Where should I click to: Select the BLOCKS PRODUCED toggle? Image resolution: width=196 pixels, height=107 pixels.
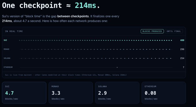[x=152, y=31]
